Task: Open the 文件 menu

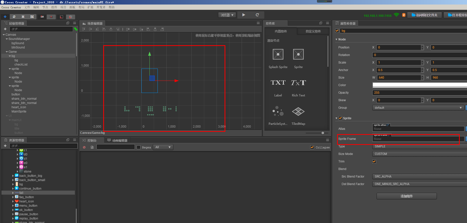Action: 27,7
